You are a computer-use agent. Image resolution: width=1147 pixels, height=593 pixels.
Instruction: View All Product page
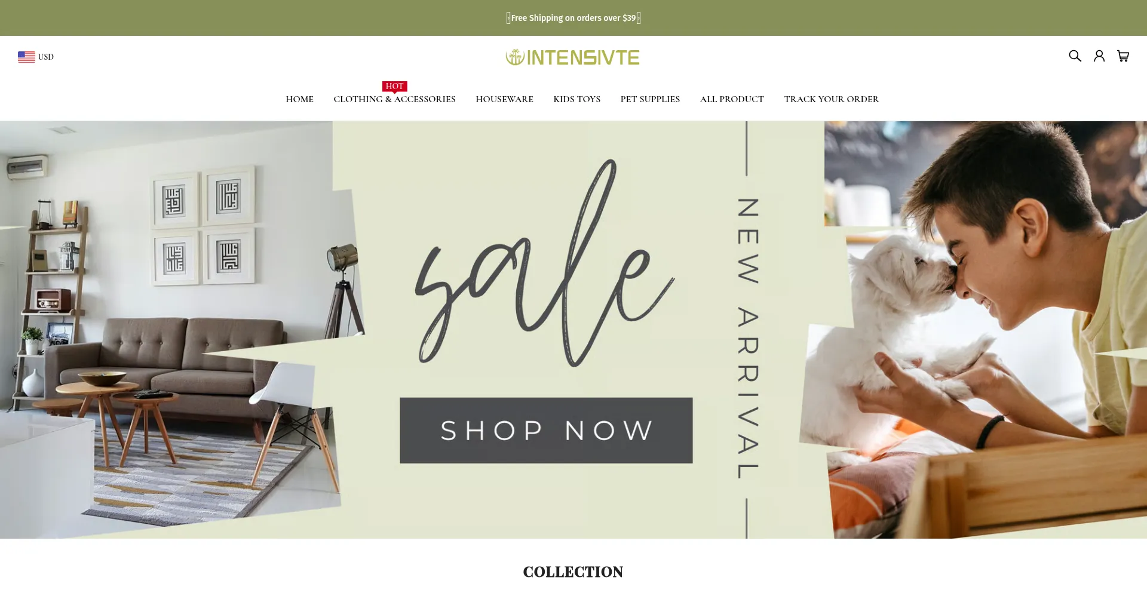point(732,99)
